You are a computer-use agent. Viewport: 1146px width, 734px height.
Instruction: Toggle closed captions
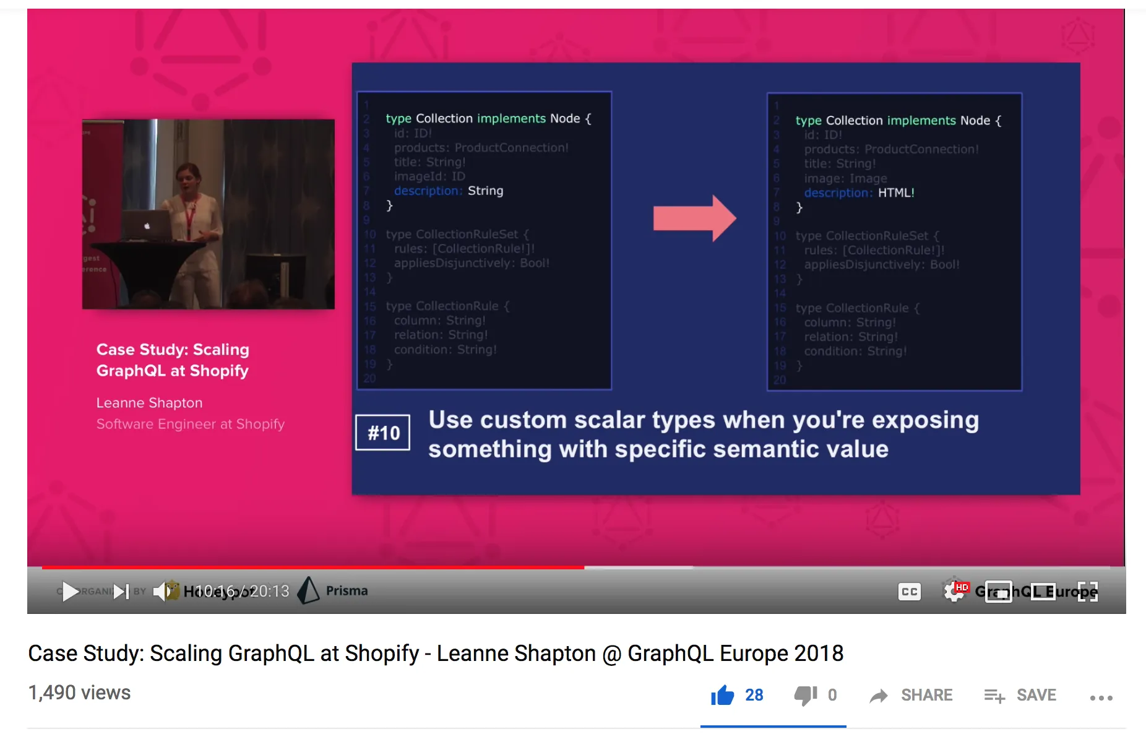tap(909, 592)
